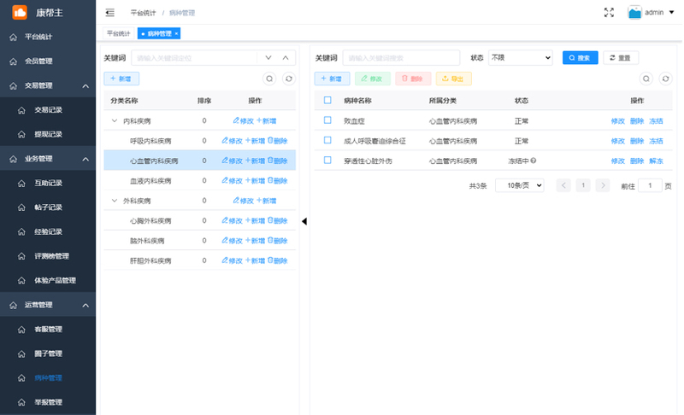The height and width of the screenshot is (415, 684).
Task: Enter fullscreen mode via top-right icon
Action: pyautogui.click(x=609, y=13)
